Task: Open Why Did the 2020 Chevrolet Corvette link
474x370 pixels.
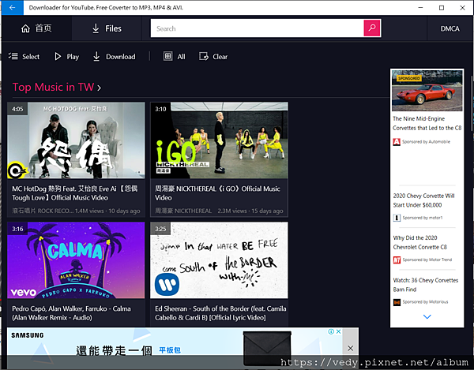Action: (x=420, y=242)
